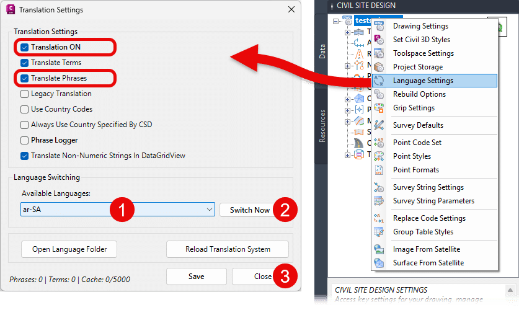Click the dark asphalt road icon in the tree
Screen dimensions: 519x310
(359, 143)
